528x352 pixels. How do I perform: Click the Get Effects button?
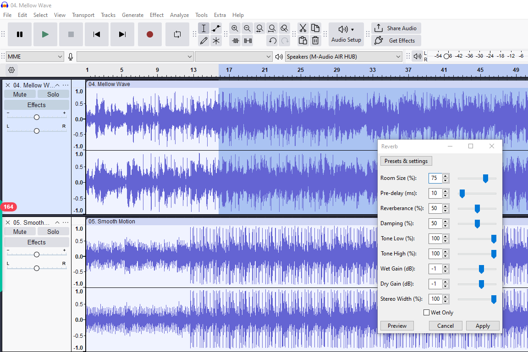[x=396, y=41]
